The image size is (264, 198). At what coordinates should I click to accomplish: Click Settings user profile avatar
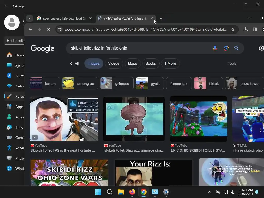(12, 22)
